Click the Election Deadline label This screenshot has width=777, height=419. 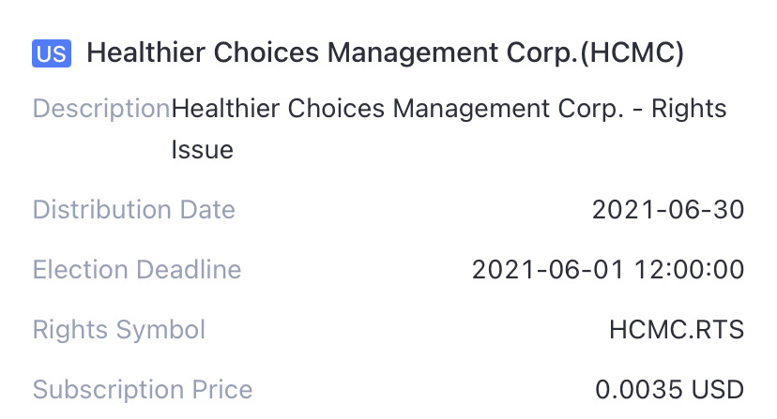[137, 270]
